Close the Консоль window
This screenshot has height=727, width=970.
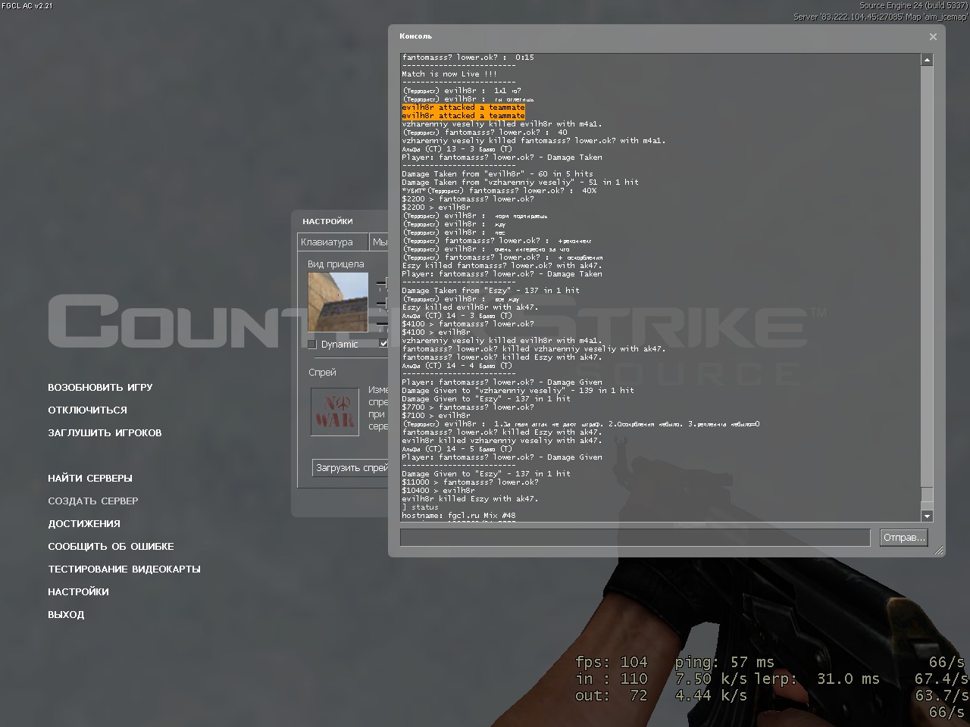point(933,36)
